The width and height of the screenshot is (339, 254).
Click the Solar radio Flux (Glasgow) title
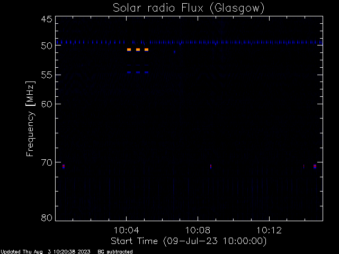click(x=189, y=8)
